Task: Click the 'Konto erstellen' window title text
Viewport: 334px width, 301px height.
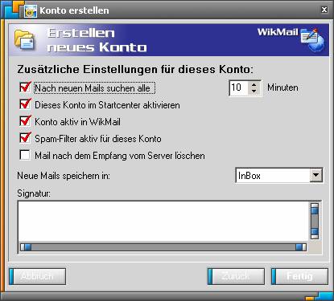Action: coord(74,10)
